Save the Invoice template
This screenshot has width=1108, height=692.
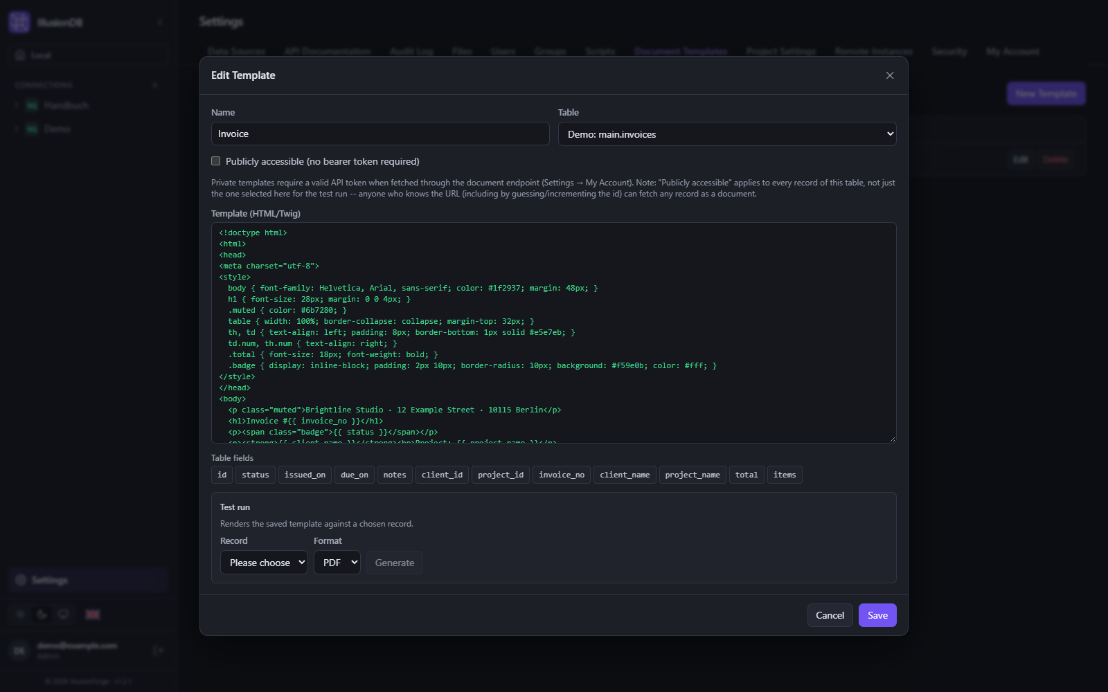877,615
